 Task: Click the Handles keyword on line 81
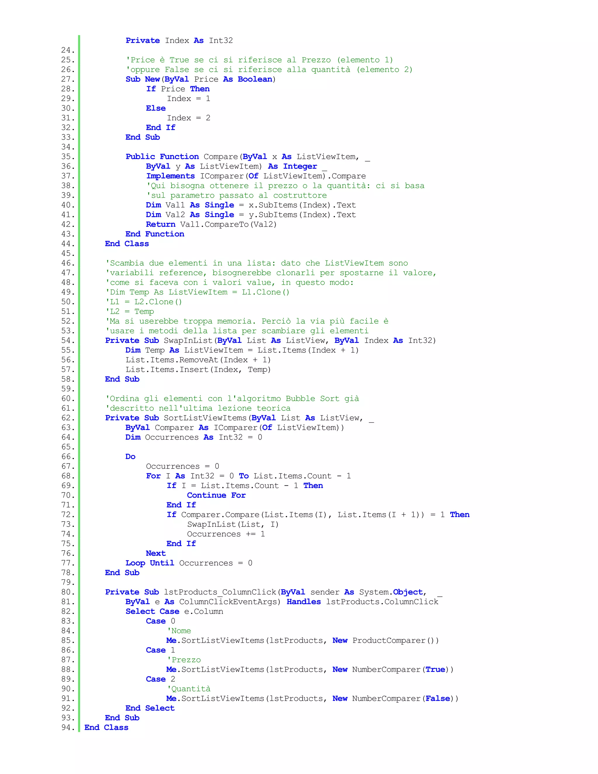coord(304,602)
